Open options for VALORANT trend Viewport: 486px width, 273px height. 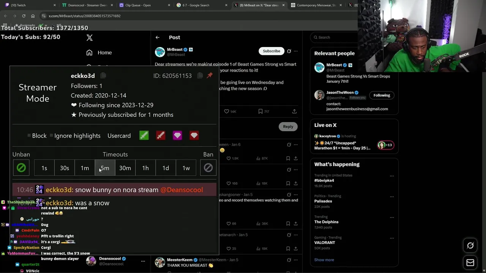pyautogui.click(x=392, y=238)
